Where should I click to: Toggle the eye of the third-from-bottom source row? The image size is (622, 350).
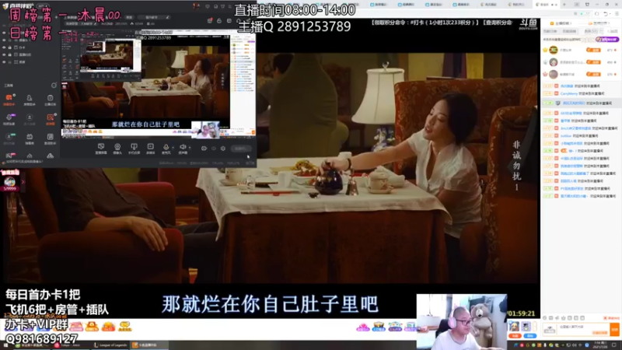point(5,47)
